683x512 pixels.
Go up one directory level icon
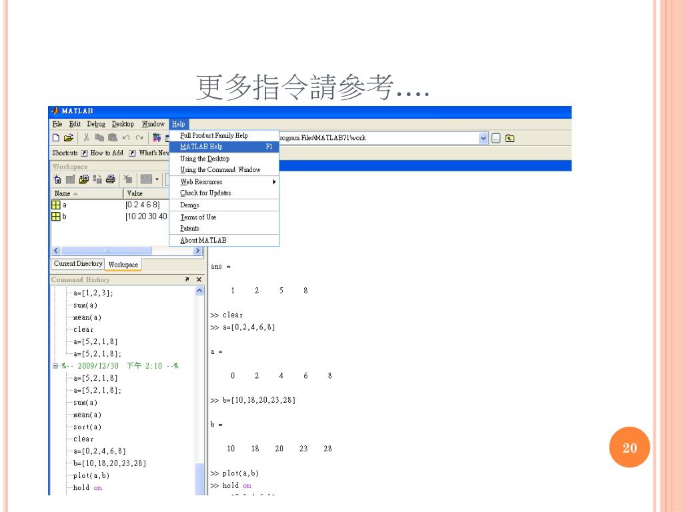[x=510, y=138]
